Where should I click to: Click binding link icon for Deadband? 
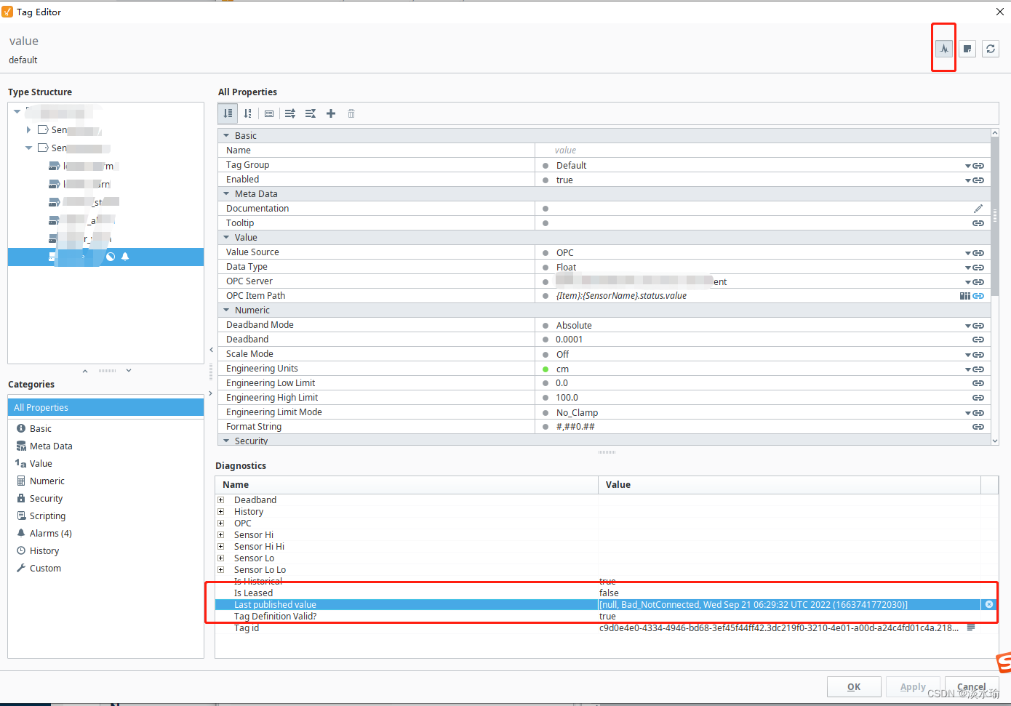coord(978,340)
